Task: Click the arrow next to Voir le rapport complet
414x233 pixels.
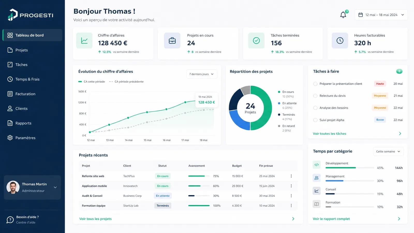Action: click(x=399, y=219)
